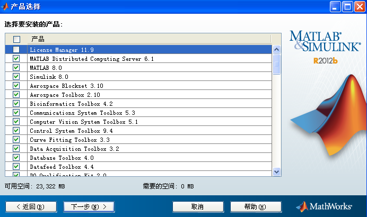
Task: Select the MATLAB 8.0 row text
Action: point(46,68)
